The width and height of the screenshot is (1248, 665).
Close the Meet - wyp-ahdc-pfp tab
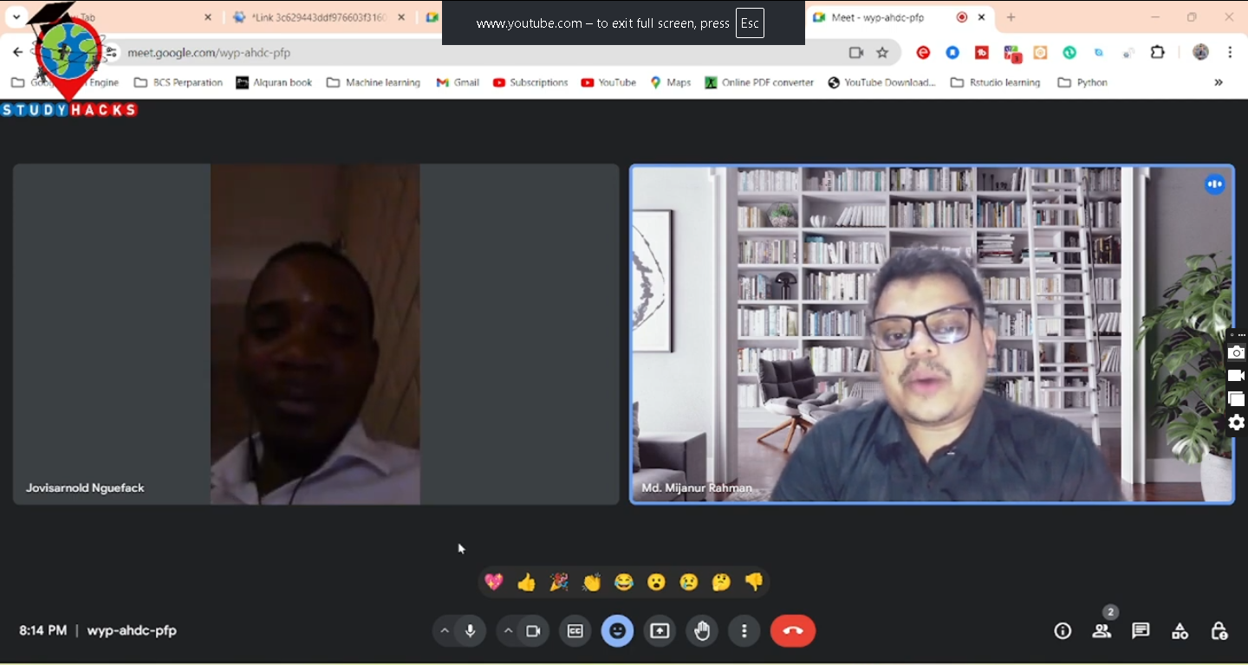coord(981,17)
